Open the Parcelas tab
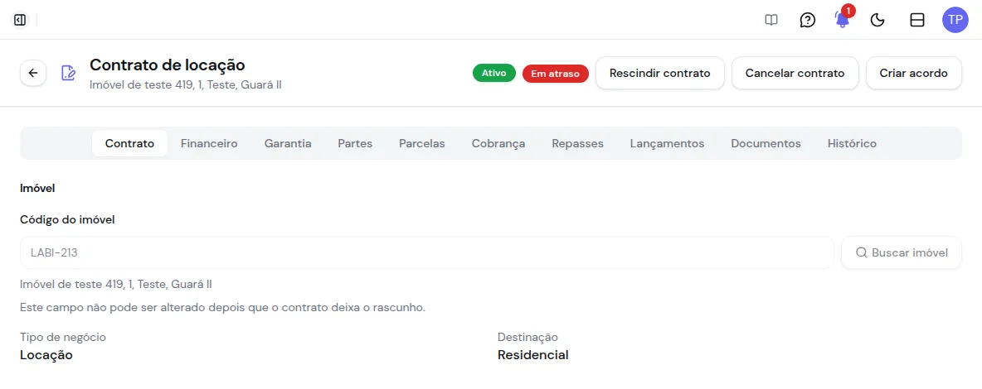This screenshot has width=982, height=389. point(422,143)
